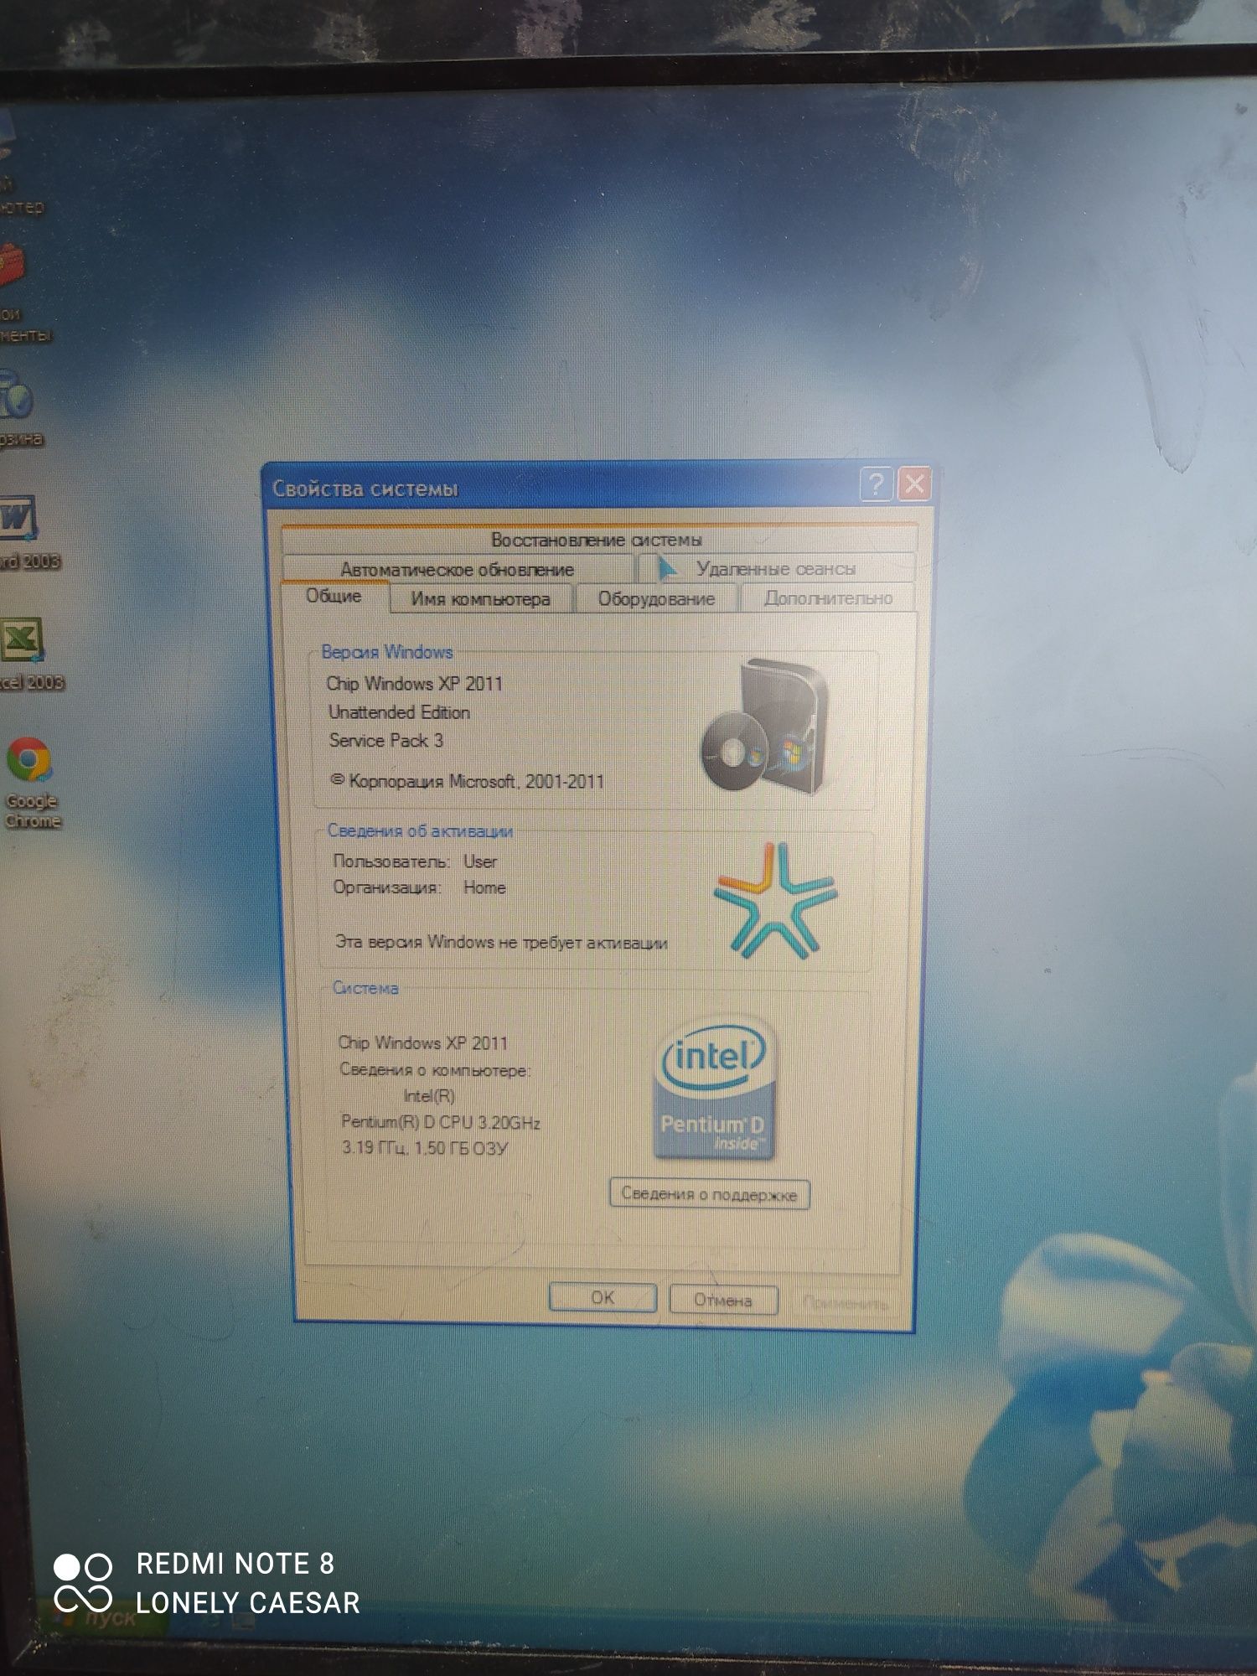
Task: Click the Организация: Home line
Action: [420, 887]
